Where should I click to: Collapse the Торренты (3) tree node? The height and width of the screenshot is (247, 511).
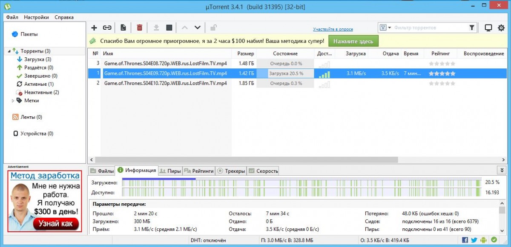click(x=9, y=51)
